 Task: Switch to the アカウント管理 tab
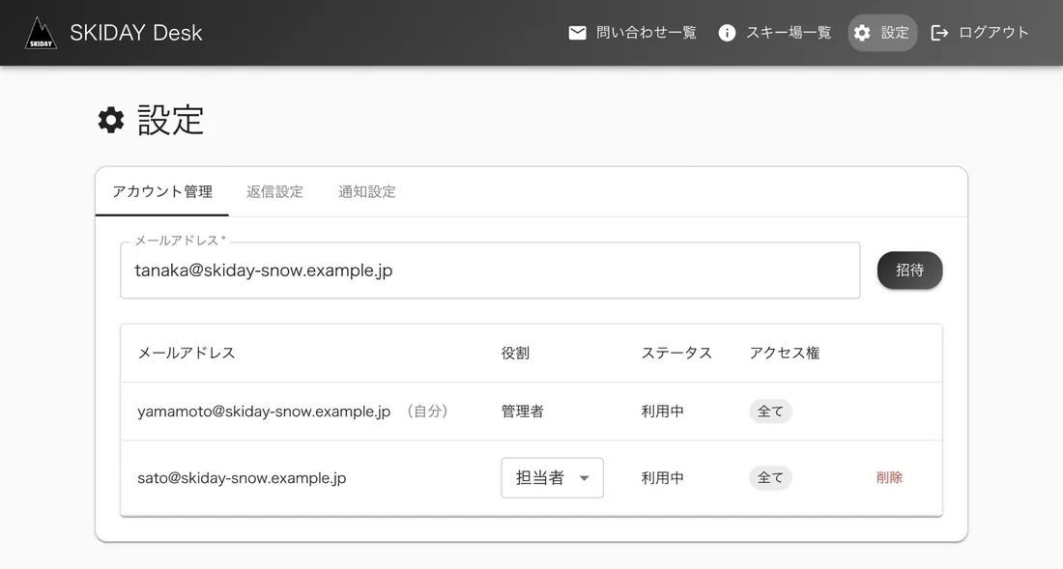pos(162,191)
